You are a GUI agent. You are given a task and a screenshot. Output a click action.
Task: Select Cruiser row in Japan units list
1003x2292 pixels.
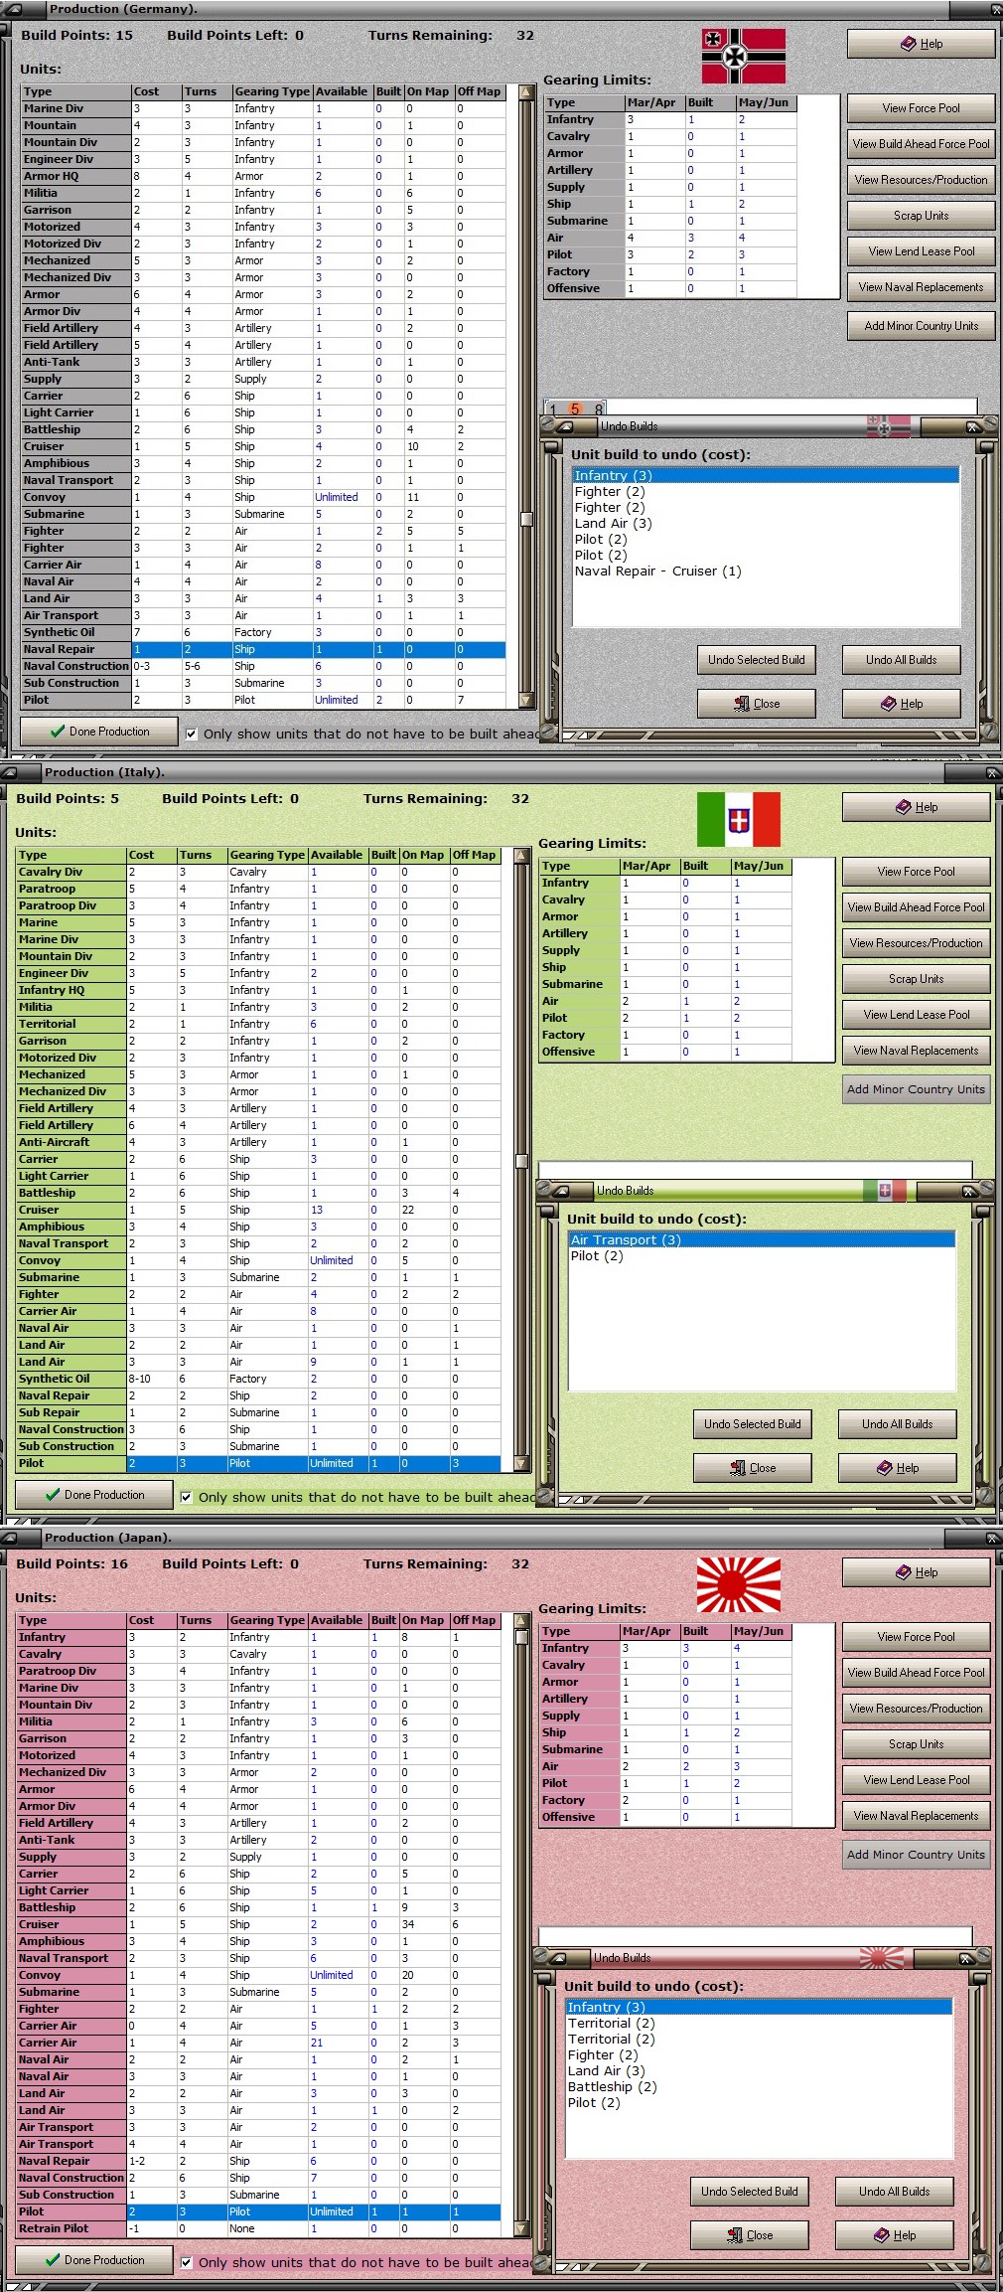click(x=258, y=1924)
